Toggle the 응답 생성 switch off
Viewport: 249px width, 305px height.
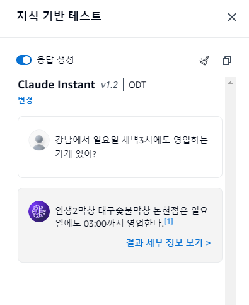pyautogui.click(x=24, y=60)
